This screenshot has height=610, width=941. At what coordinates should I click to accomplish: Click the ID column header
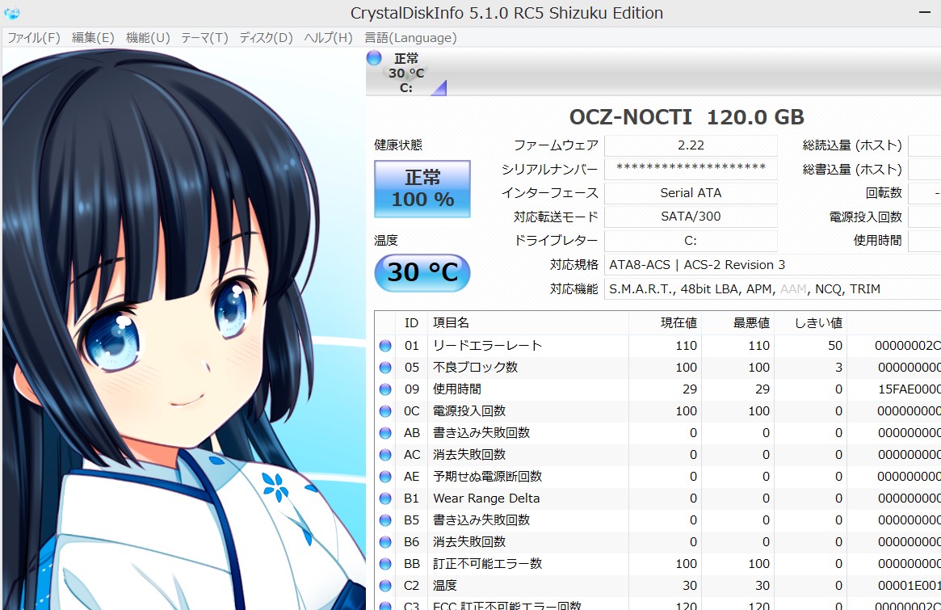pos(411,323)
